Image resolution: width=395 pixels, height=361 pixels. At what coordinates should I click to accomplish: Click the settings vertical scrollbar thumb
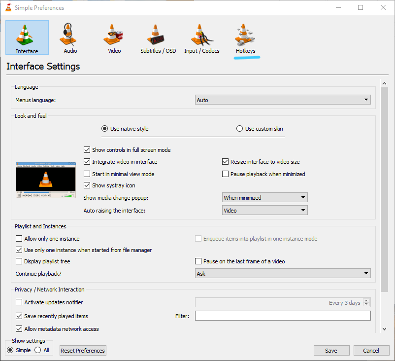click(x=385, y=190)
